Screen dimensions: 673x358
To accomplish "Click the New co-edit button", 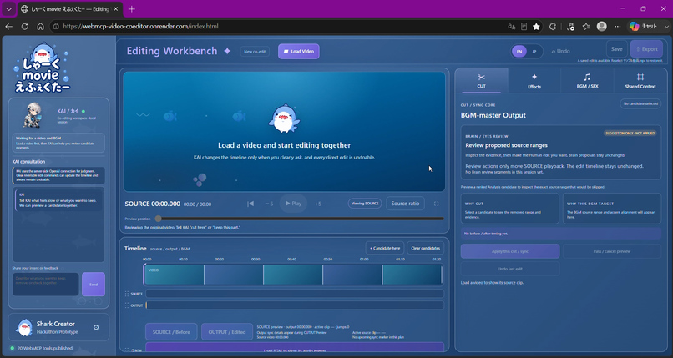I will 255,52.
